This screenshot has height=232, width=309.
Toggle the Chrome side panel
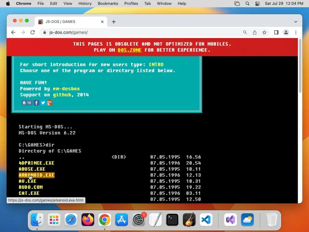(276, 32)
